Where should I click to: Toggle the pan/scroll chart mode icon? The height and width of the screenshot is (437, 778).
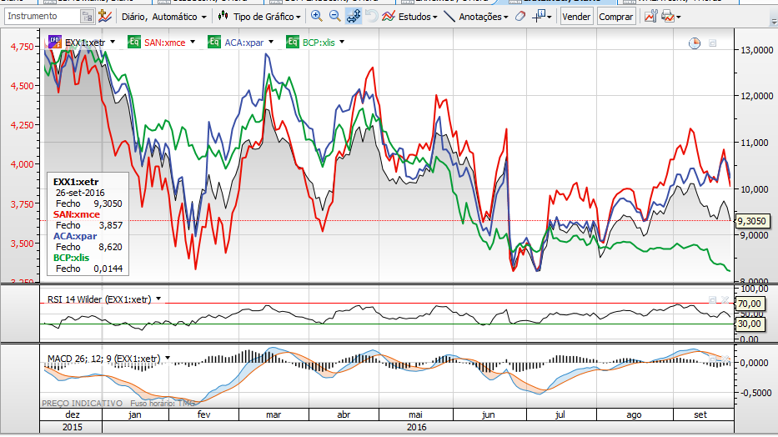click(x=353, y=17)
